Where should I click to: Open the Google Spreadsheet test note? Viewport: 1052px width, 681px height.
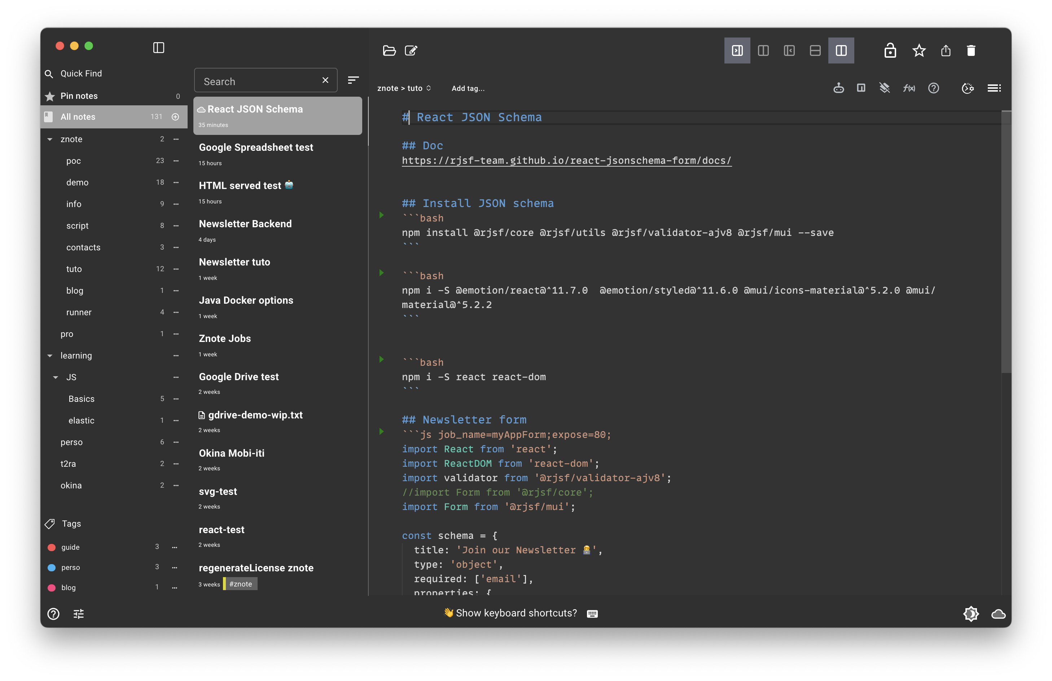pos(277,154)
